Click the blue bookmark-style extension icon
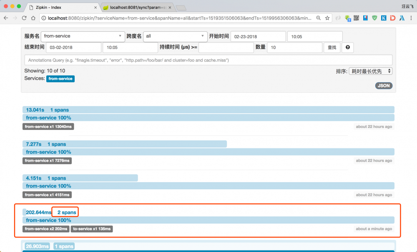 click(x=365, y=18)
